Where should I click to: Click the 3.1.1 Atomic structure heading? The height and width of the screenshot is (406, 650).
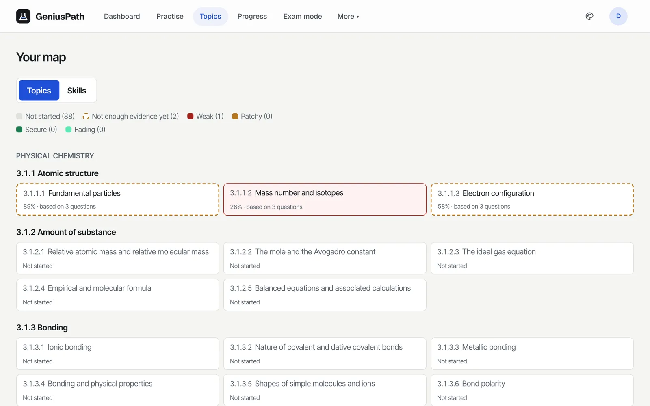pos(57,173)
